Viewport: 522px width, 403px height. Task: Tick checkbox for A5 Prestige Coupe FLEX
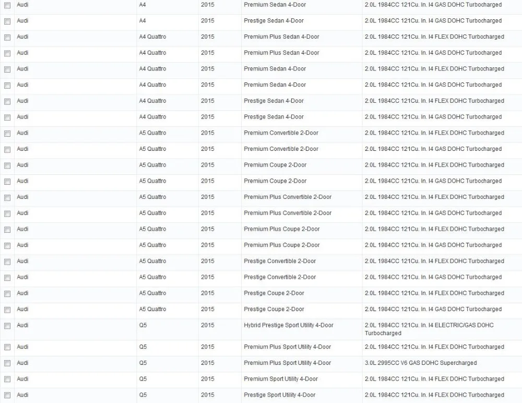7,294
